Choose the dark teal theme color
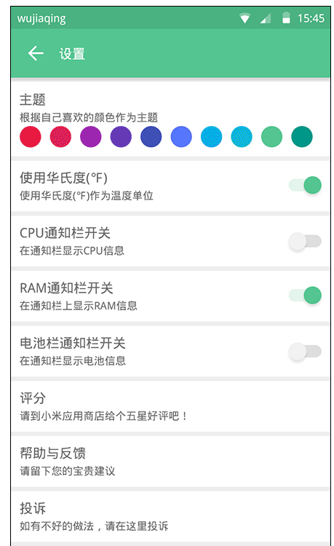 point(302,137)
